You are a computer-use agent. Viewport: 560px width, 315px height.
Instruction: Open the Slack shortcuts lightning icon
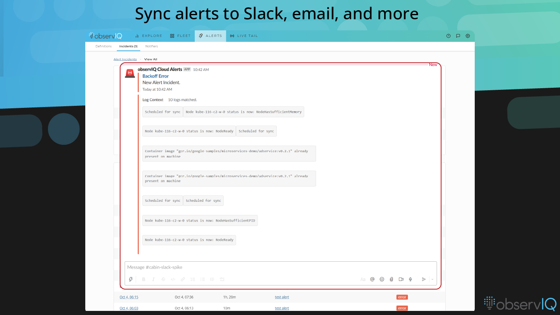[131, 279]
